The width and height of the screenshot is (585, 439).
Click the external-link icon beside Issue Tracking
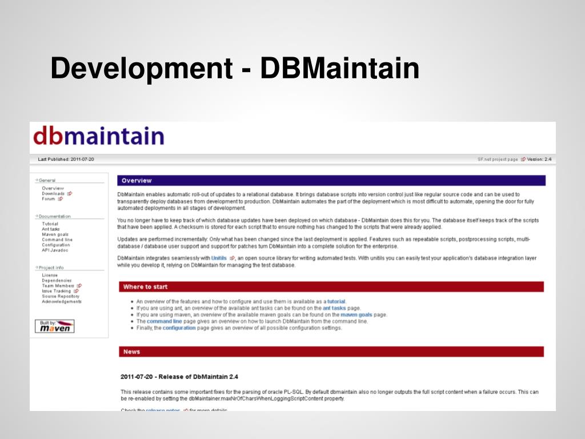tap(76, 291)
